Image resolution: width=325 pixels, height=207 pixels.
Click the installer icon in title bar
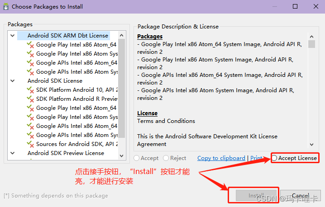coord(6,7)
